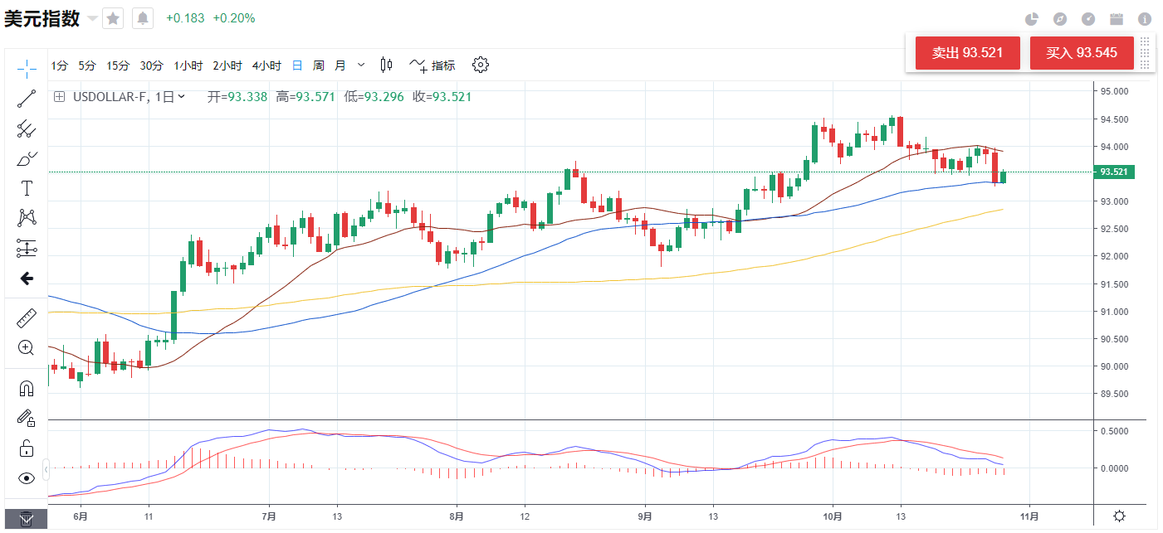This screenshot has height=533, width=1163.
Task: Toggle the lock all drawings padlock
Action: pyautogui.click(x=27, y=448)
